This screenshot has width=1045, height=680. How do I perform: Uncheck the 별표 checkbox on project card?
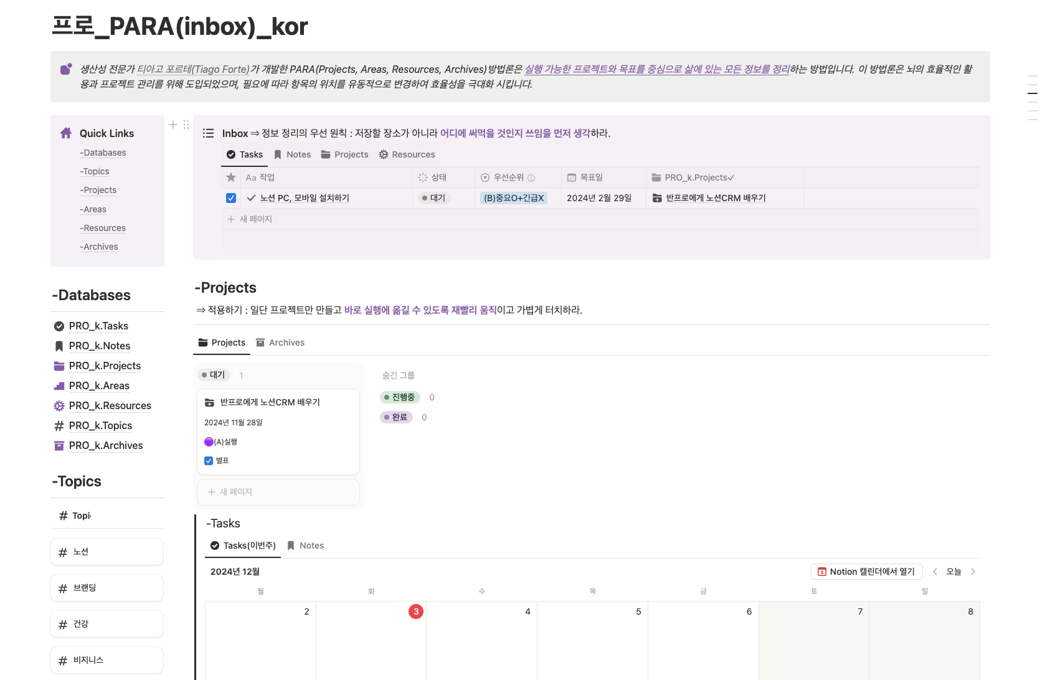pos(209,461)
